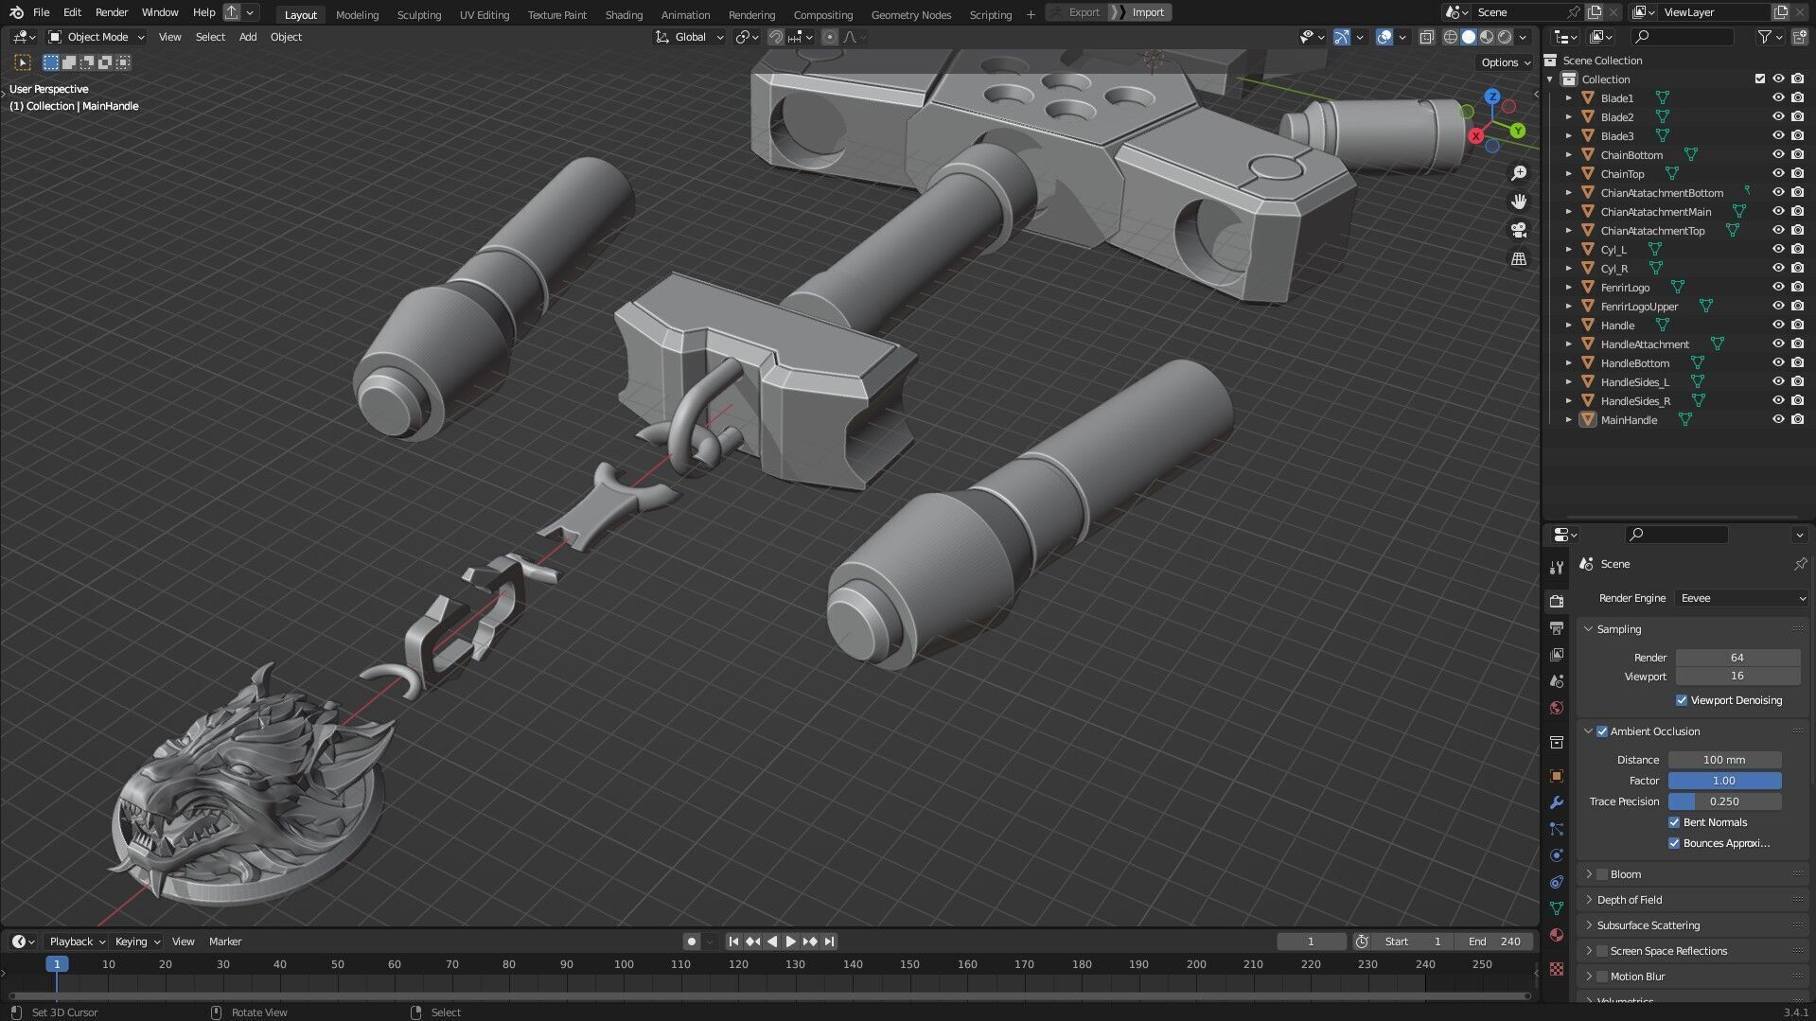The width and height of the screenshot is (1816, 1021).
Task: Click the pan view hand icon
Action: tap(1519, 202)
